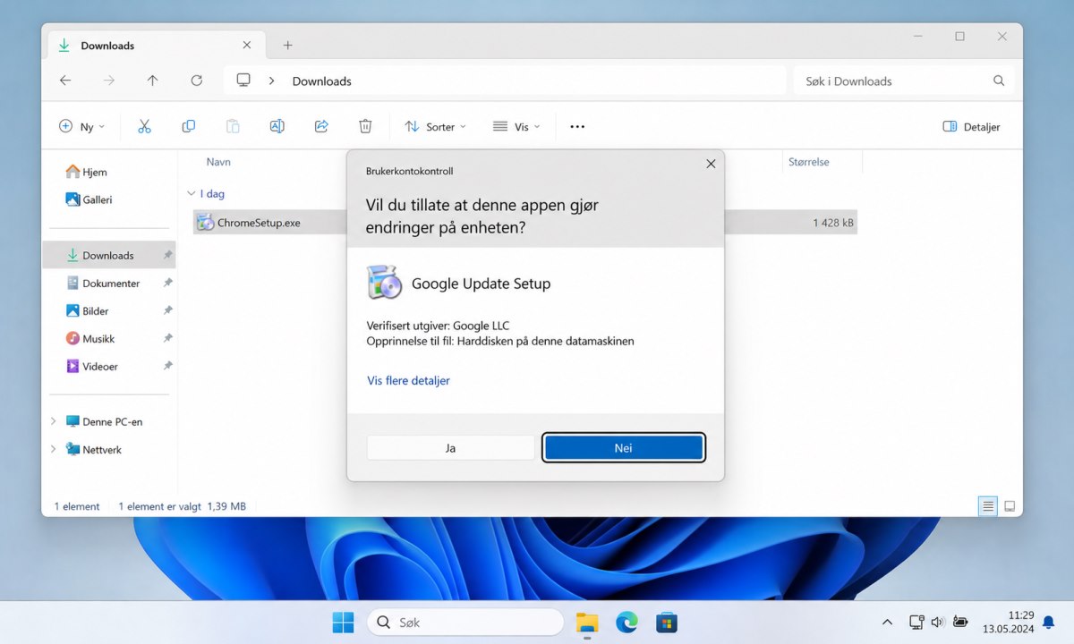Click the Google Update Setup installer icon

pos(384,283)
